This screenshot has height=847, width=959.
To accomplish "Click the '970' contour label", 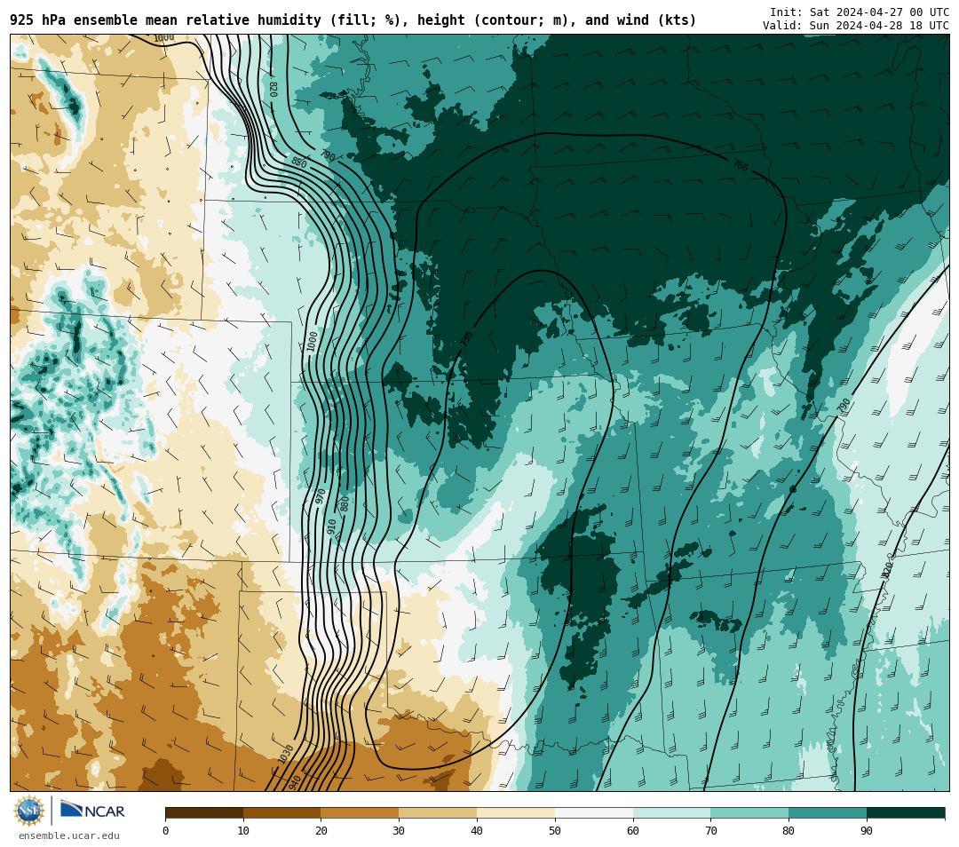I will coord(320,496).
